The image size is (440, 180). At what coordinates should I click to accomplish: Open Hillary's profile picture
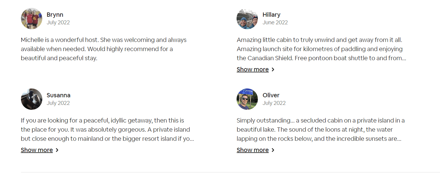coord(247,19)
